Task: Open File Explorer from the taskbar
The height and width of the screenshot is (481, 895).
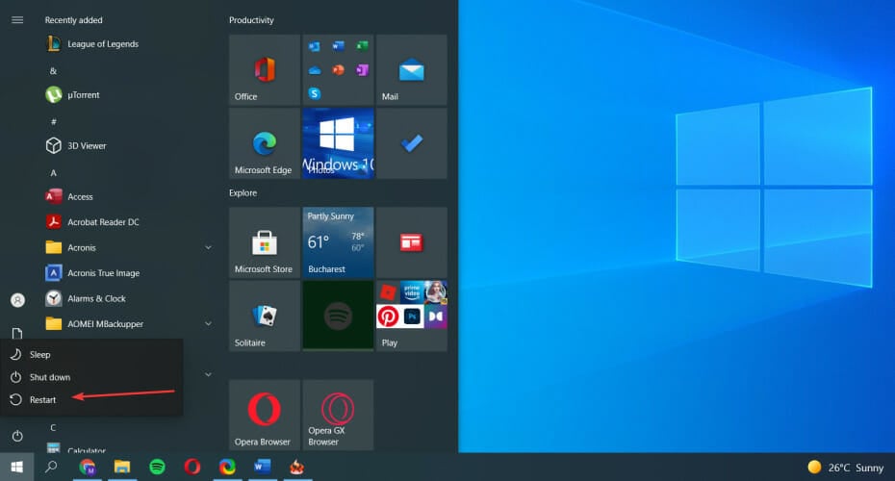Action: coord(122,467)
